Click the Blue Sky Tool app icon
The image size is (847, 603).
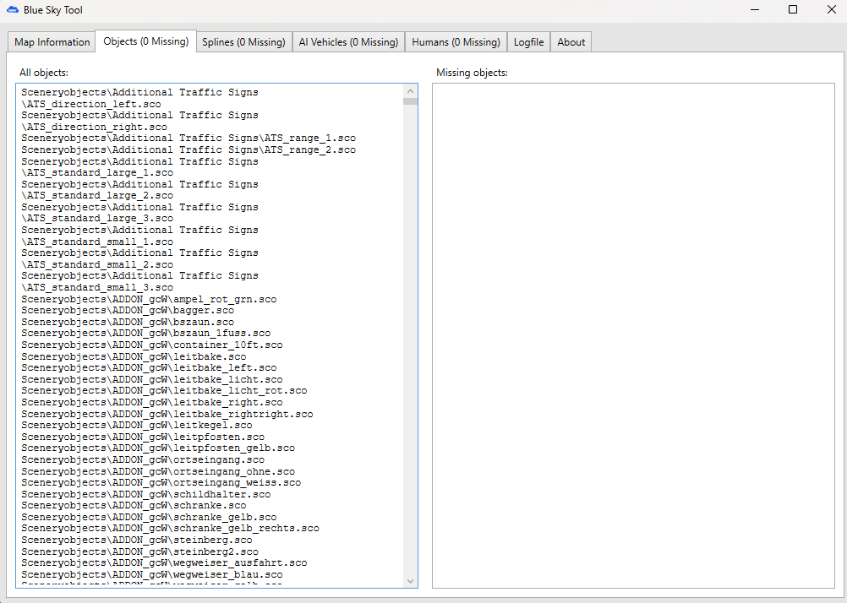coord(13,10)
